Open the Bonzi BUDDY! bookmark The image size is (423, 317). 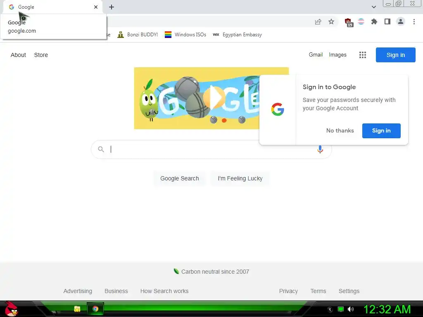138,35
